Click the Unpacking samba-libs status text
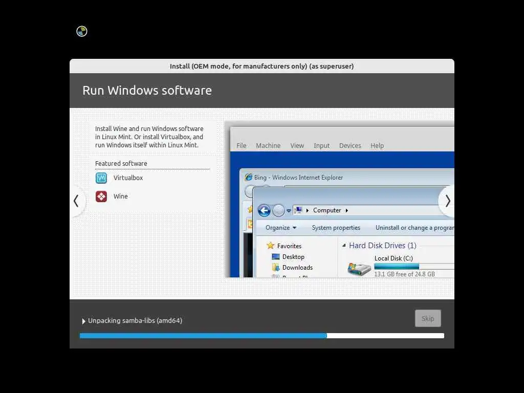 [135, 321]
